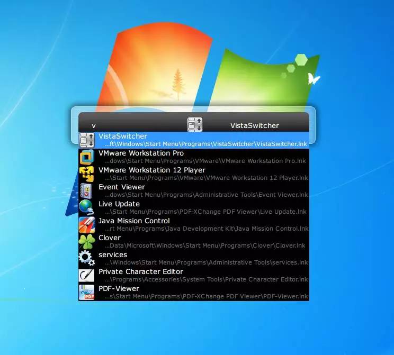The image size is (394, 355).
Task: Choose the 'PDF-Viewer' result title
Action: pyautogui.click(x=119, y=288)
